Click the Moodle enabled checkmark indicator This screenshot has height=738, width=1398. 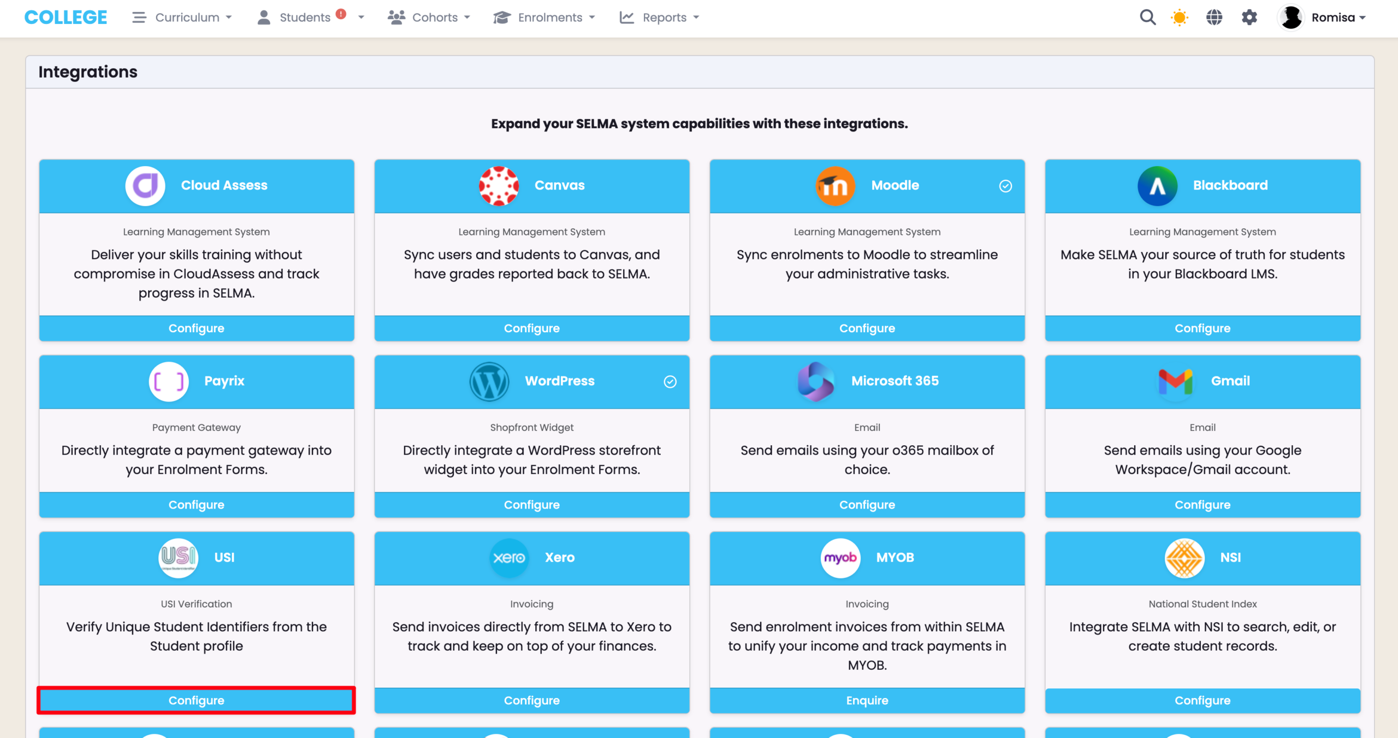[x=1005, y=186]
